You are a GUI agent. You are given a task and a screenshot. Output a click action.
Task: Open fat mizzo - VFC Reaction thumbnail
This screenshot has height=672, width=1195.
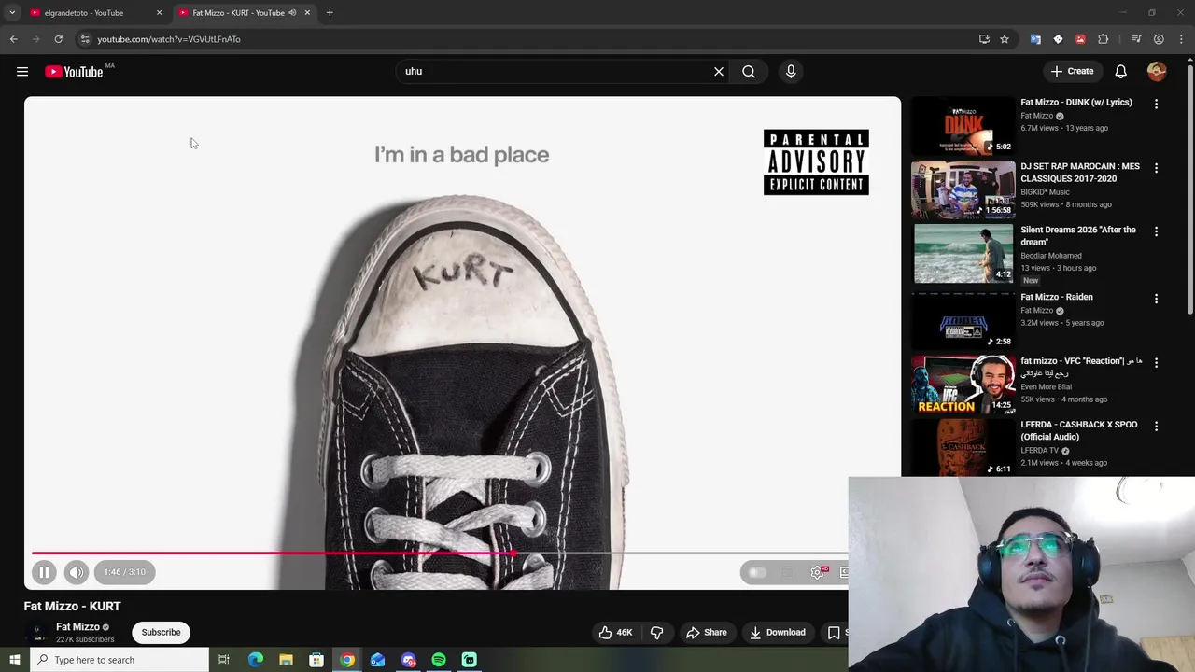coord(963,384)
